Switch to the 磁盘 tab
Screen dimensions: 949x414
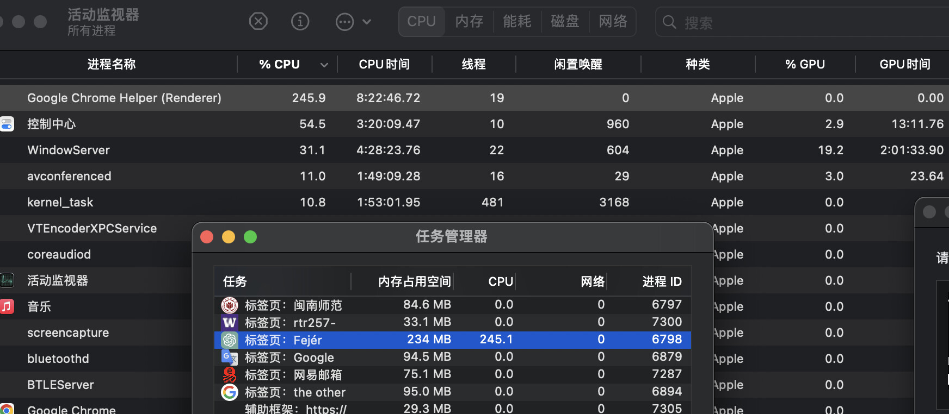coord(565,22)
